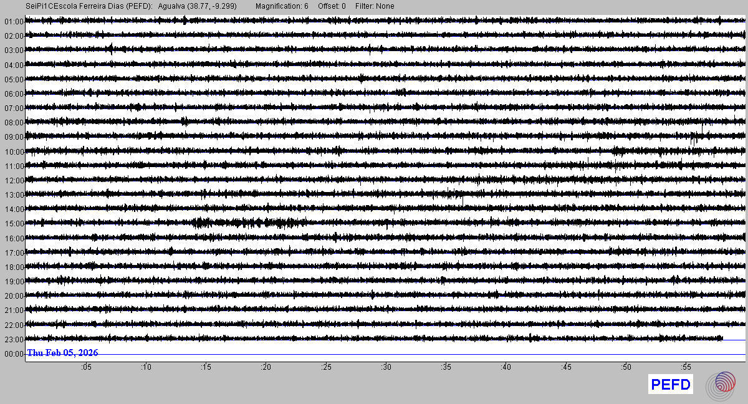
Task: Click the :20 minute axis tick label
Action: pos(266,367)
